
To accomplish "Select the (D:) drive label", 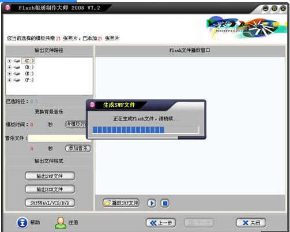I will (x=29, y=67).
